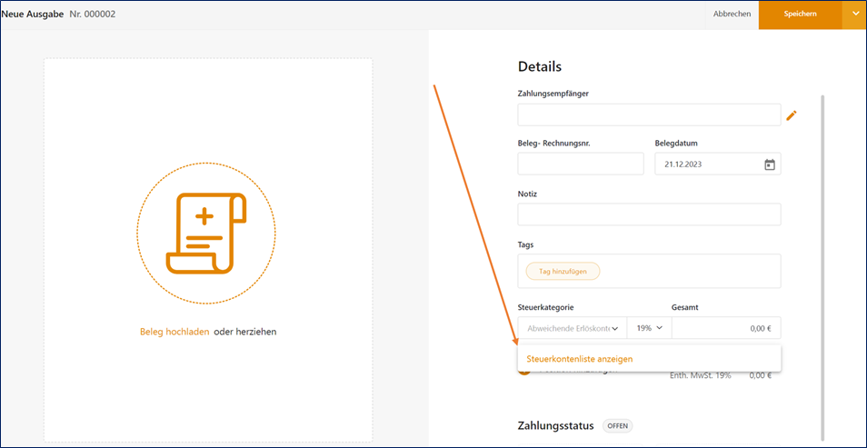The width and height of the screenshot is (867, 448).
Task: Click the Zahlungsstatus heading
Action: [555, 426]
